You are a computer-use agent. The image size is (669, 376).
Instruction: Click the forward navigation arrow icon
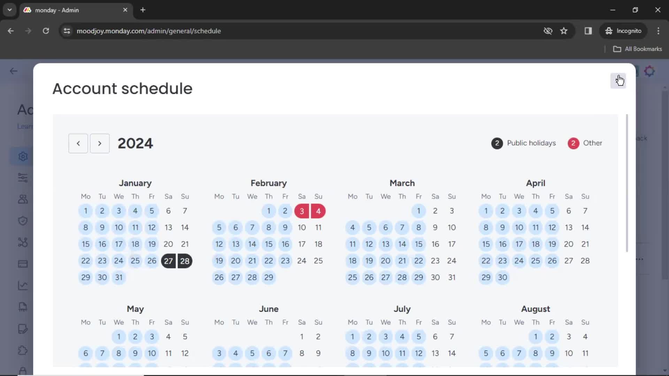pos(100,143)
